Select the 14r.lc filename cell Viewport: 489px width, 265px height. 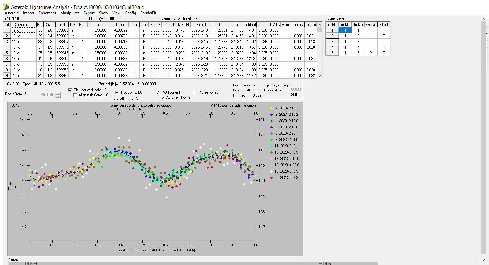23,42
